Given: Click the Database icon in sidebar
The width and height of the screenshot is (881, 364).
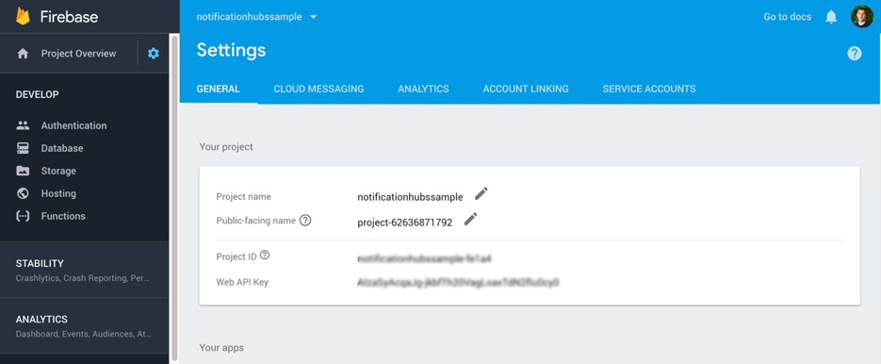Looking at the screenshot, I should coord(23,148).
